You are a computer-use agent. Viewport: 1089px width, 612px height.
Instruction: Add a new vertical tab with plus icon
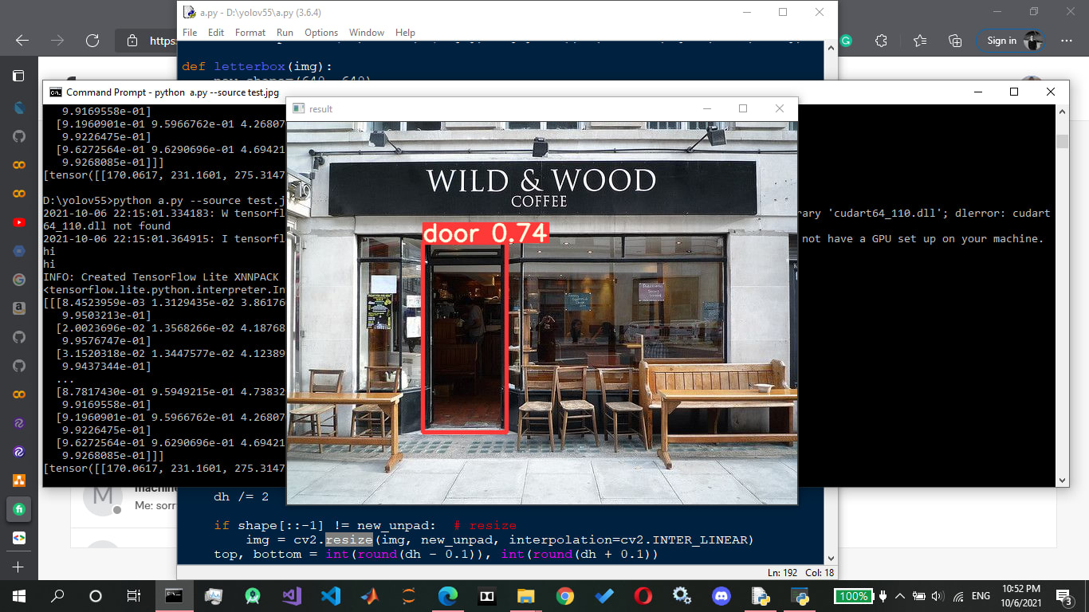pos(18,567)
